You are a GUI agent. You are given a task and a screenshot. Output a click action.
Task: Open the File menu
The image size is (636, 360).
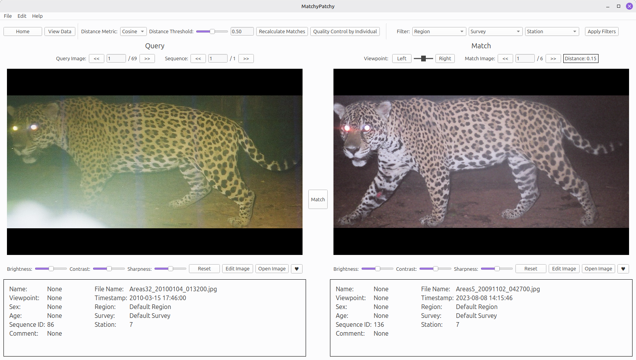pos(8,16)
